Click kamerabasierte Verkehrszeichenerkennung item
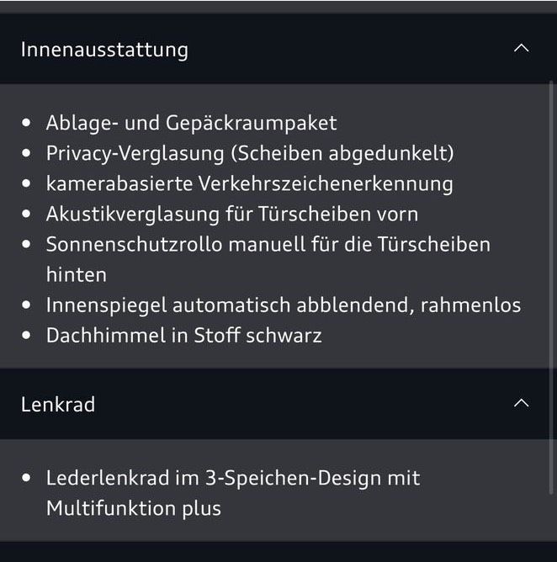The image size is (557, 562). tap(249, 183)
